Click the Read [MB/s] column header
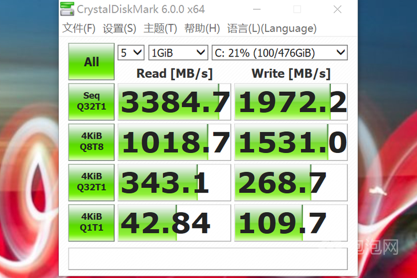The height and width of the screenshot is (278, 417). pos(174,74)
